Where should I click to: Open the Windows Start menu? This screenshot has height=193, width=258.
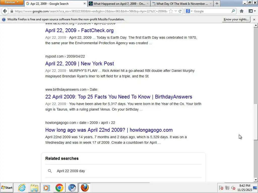click(7, 187)
